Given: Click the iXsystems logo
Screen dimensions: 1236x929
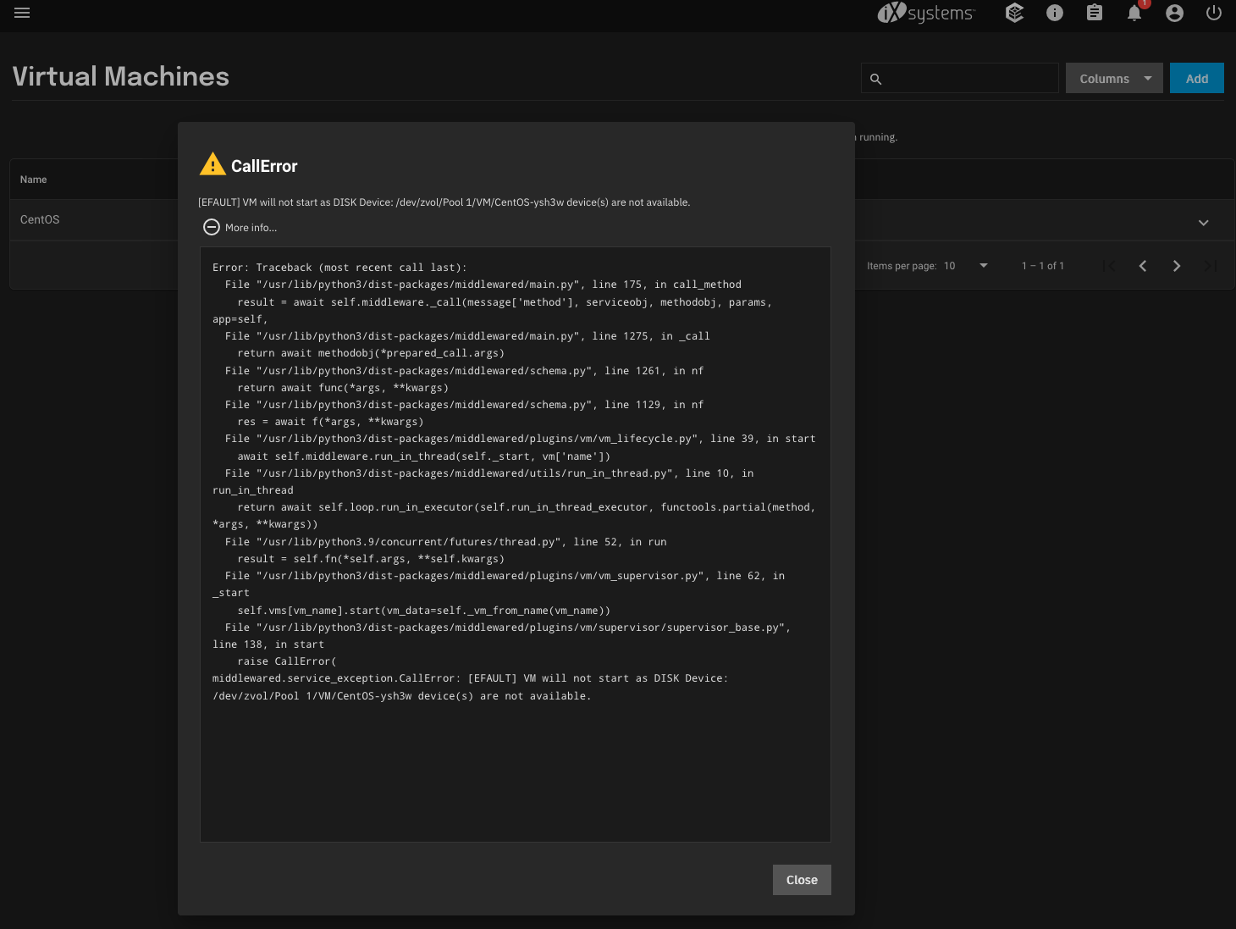Looking at the screenshot, I should coord(926,13).
